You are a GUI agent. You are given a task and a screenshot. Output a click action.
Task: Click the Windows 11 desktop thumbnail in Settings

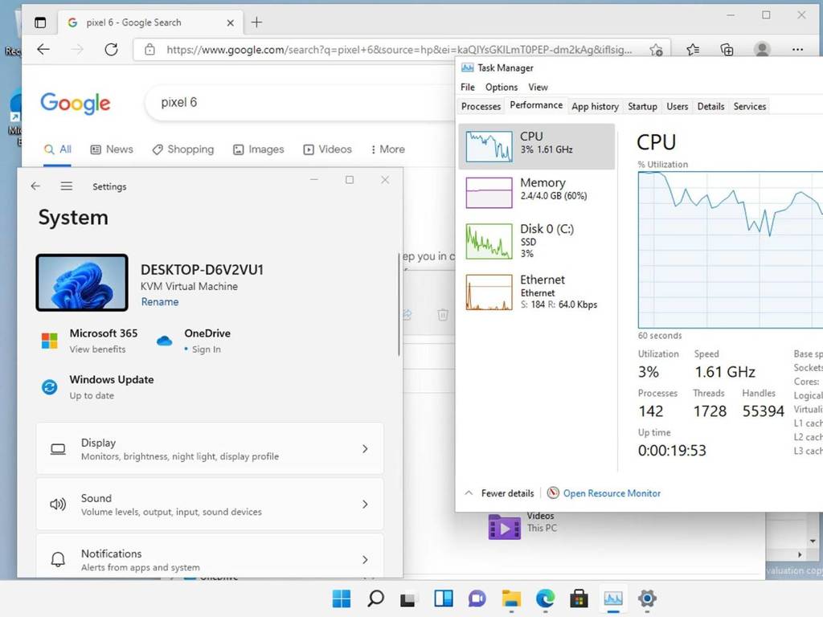(x=82, y=283)
